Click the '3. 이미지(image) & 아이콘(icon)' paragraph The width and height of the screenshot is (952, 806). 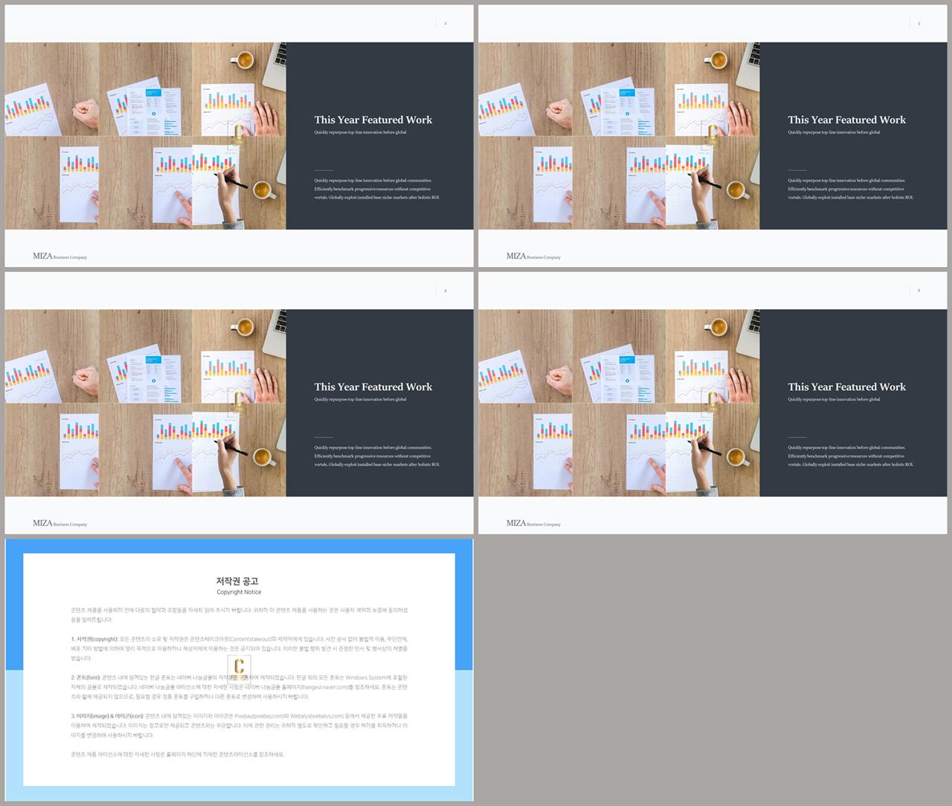click(239, 725)
